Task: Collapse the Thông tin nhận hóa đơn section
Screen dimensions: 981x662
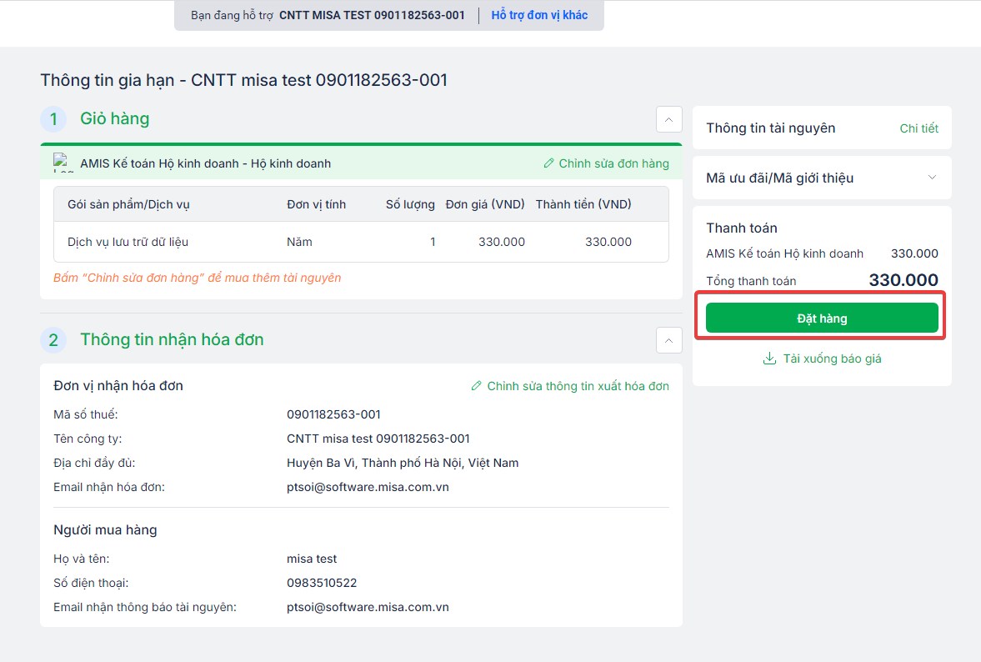Action: pos(668,340)
